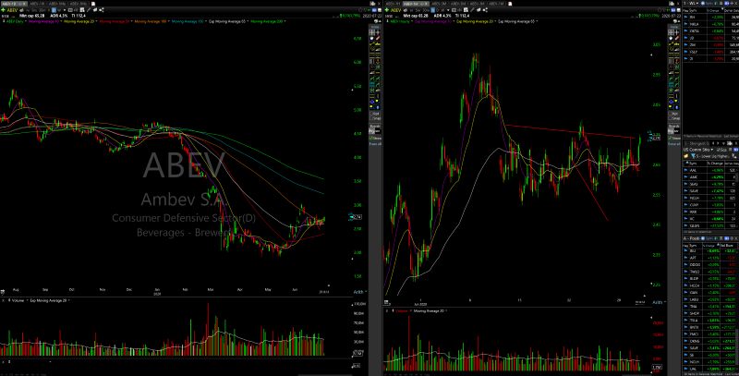Click the Arith scale label on left chart
The width and height of the screenshot is (739, 376).
[x=358, y=292]
